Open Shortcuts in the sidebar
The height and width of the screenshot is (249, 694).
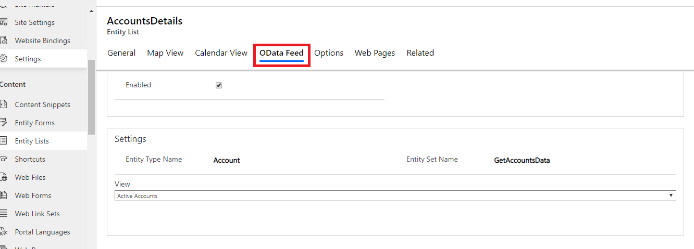click(x=30, y=159)
